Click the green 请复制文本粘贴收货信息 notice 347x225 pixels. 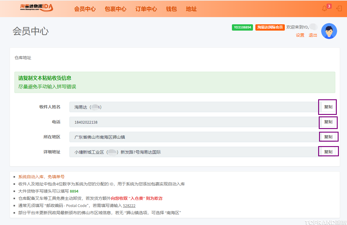click(45, 78)
